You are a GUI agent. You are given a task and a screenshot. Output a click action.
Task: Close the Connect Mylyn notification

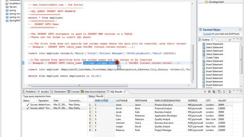point(240,30)
